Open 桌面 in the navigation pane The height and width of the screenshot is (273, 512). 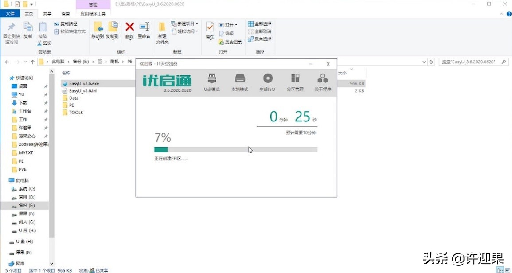point(20,86)
